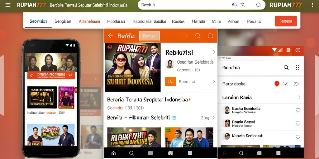The image size is (319, 159).
Task: Open the Raenctalar Sarulke tab
Action: tap(150, 21)
